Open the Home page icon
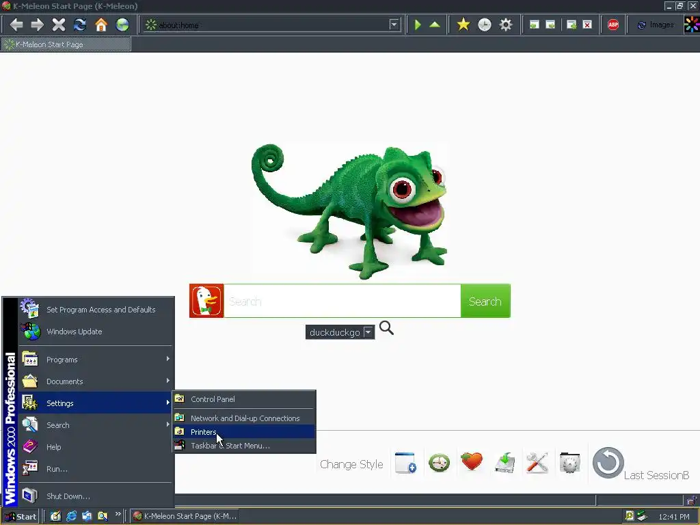This screenshot has height=525, width=700. tap(101, 25)
